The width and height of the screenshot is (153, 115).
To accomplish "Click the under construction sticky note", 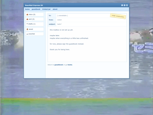I will 118,16.
